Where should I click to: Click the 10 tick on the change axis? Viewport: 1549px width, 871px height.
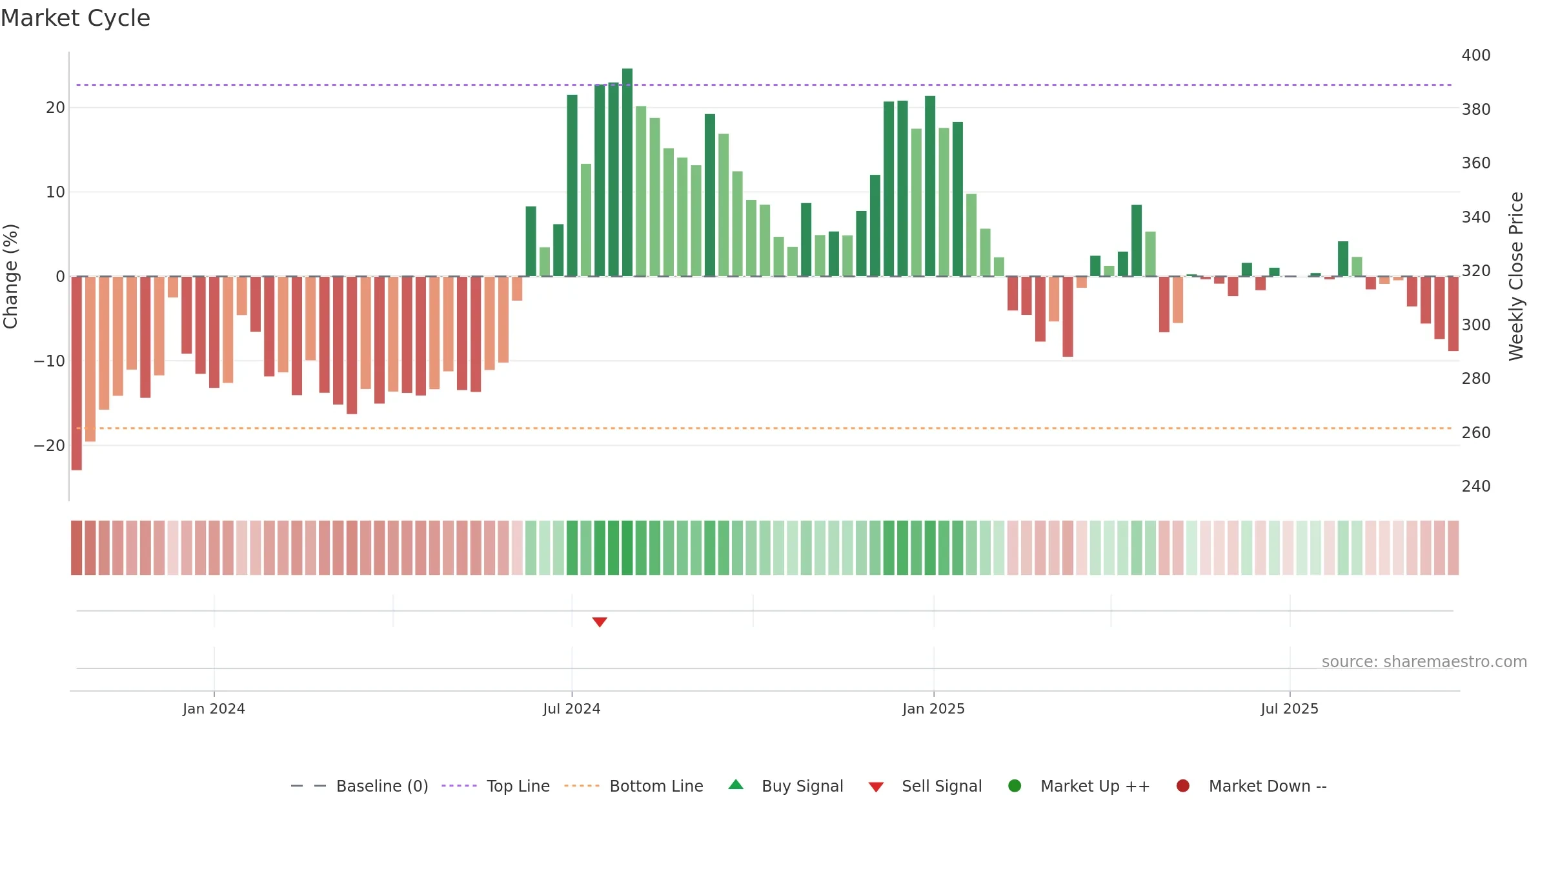click(x=56, y=192)
